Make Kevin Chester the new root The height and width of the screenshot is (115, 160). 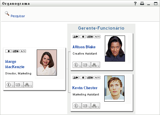pyautogui.click(x=76, y=78)
